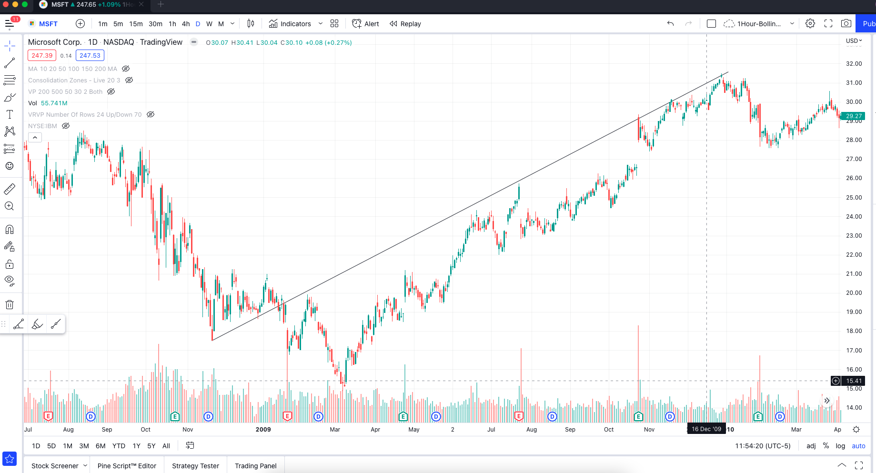
Task: Collapse the indicator legend arrow
Action: tap(35, 138)
